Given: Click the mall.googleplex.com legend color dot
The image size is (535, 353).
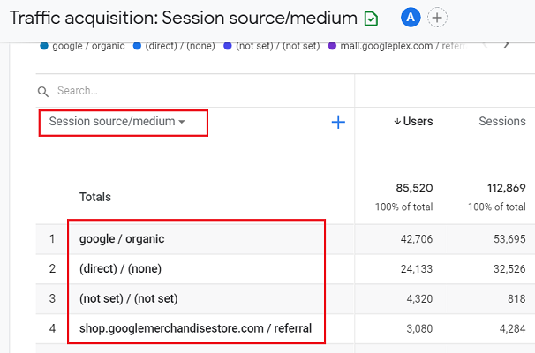Looking at the screenshot, I should pos(332,46).
